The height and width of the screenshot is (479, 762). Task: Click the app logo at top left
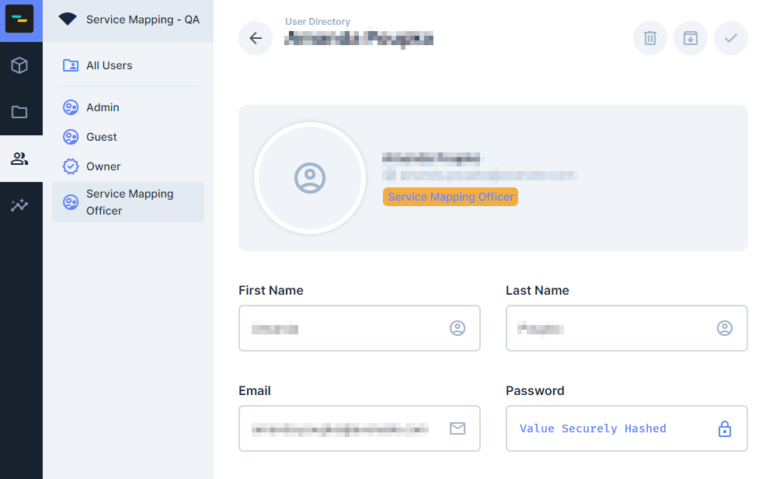click(19, 18)
